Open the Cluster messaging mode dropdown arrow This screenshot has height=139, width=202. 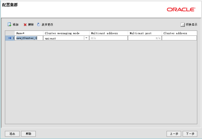coord(87,38)
